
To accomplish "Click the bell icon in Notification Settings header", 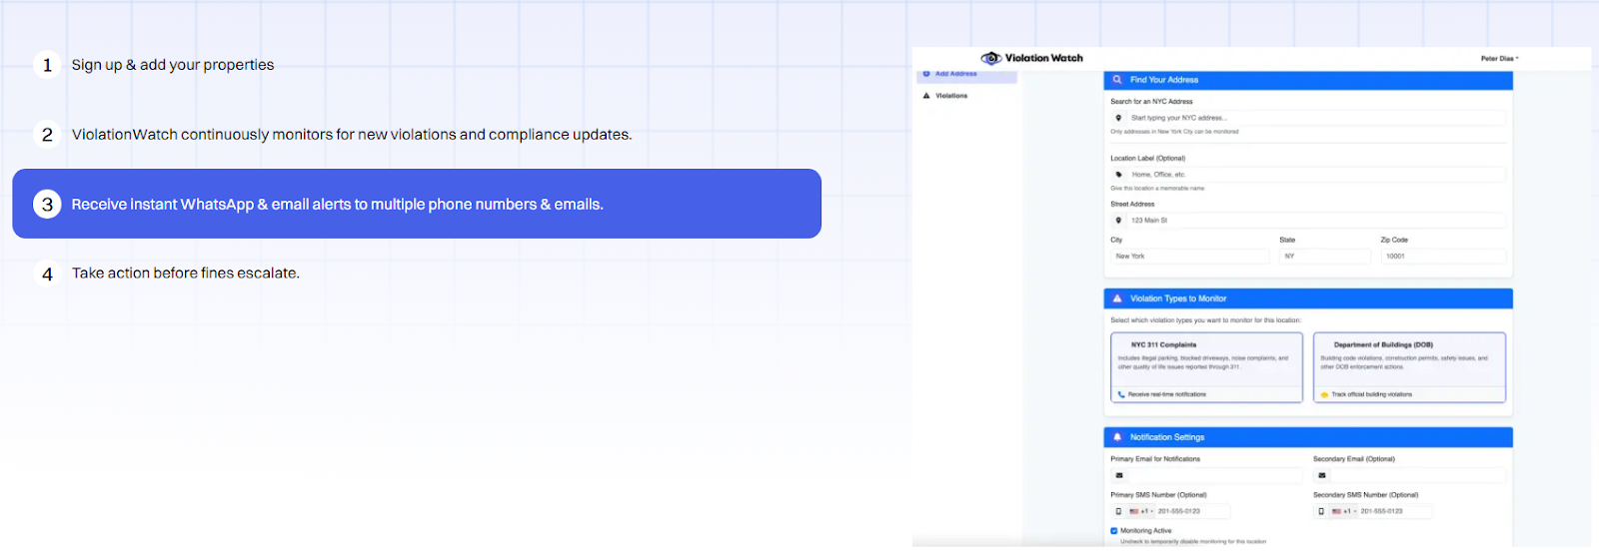I will pyautogui.click(x=1117, y=437).
